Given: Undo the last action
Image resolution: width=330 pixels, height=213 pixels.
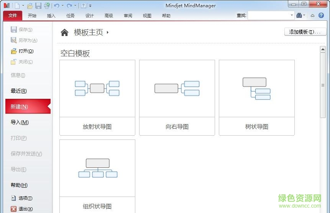Looking at the screenshot, I should pyautogui.click(x=57, y=6).
